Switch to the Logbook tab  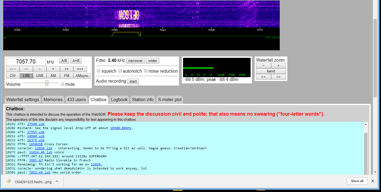point(119,99)
